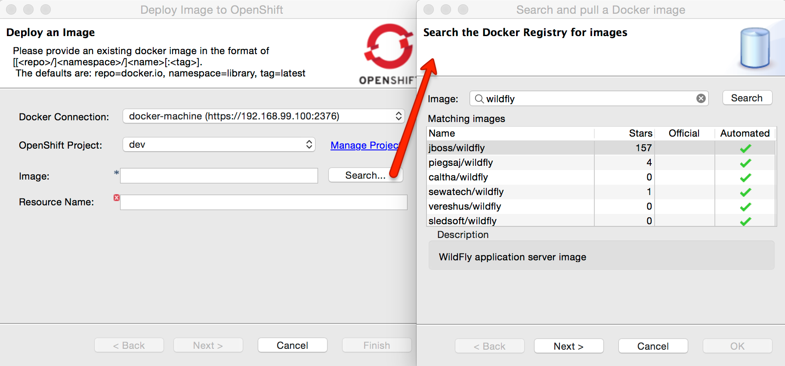Image resolution: width=785 pixels, height=366 pixels.
Task: Click the Image field in Deploy dialog
Action: pos(219,176)
